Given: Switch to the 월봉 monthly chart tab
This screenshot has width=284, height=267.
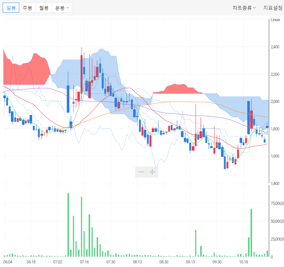Looking at the screenshot, I should click(44, 8).
